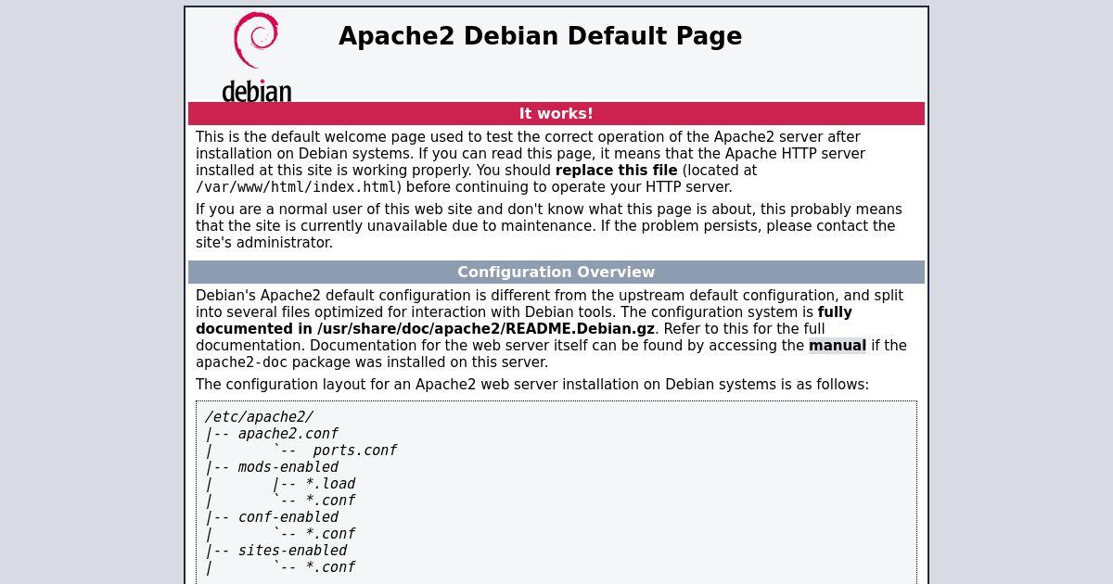Click the "debian" wordmark under the logo
The height and width of the screenshot is (584, 1113).
pyautogui.click(x=257, y=91)
